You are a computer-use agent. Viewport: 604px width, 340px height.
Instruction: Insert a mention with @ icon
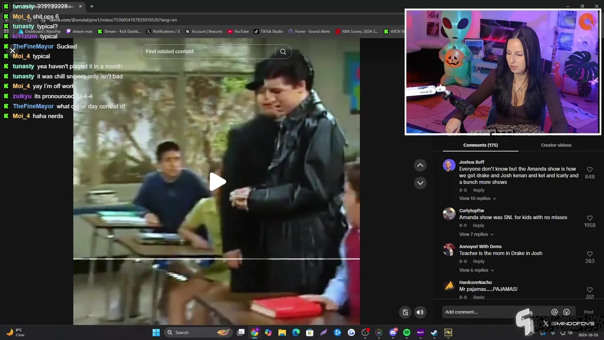point(554,312)
